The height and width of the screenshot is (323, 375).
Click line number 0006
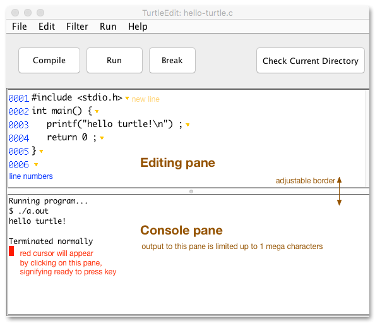pyautogui.click(x=19, y=165)
